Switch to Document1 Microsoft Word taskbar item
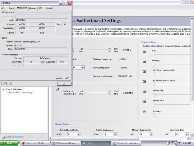 [x=126, y=143]
